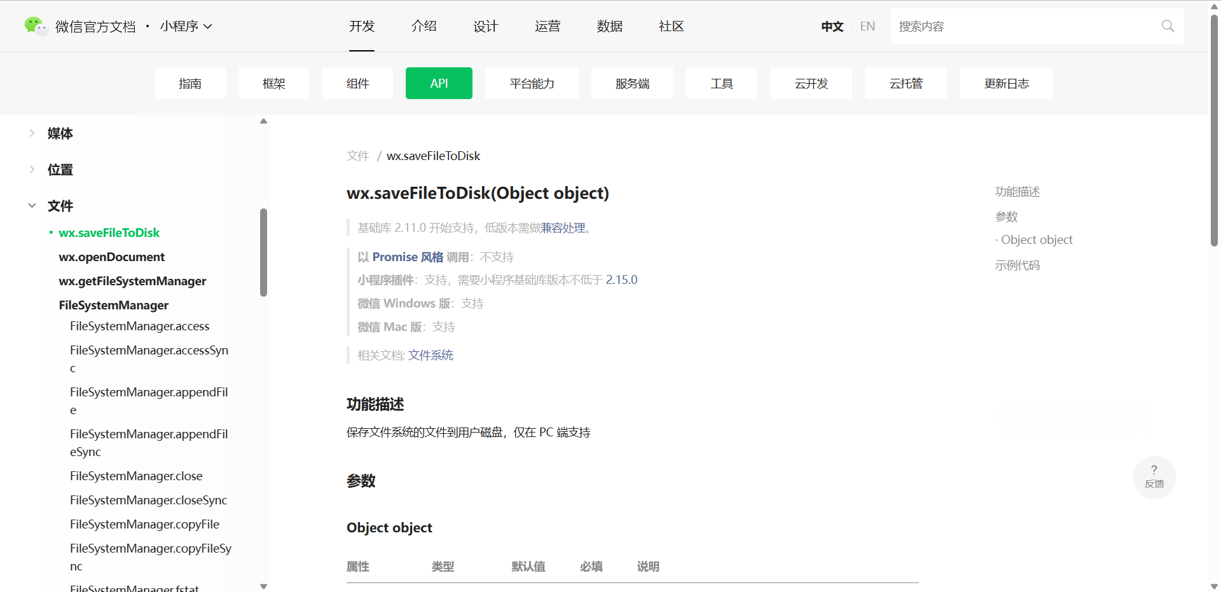Click the 功能描述 section heading
This screenshot has width=1221, height=592.
coord(375,404)
